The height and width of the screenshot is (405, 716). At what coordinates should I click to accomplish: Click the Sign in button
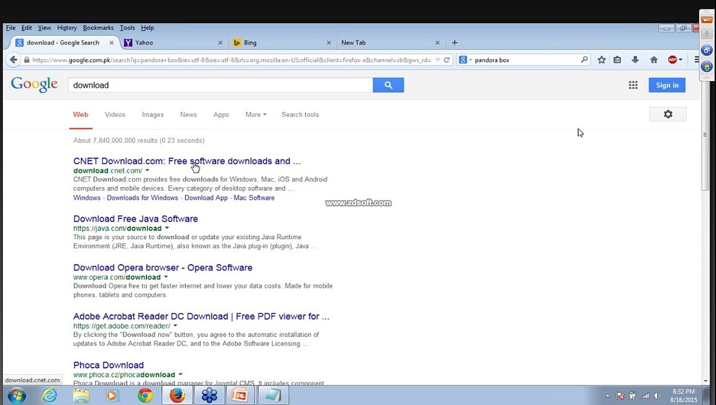tap(667, 85)
